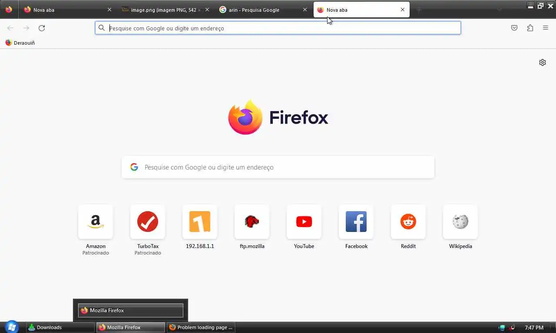The width and height of the screenshot is (556, 333).
Task: Click the 7:47 PM taskbar clock
Action: pyautogui.click(x=534, y=327)
